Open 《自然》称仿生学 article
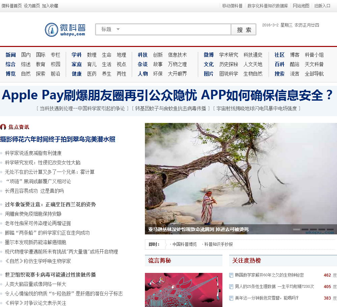337x307 pixels. point(38,261)
